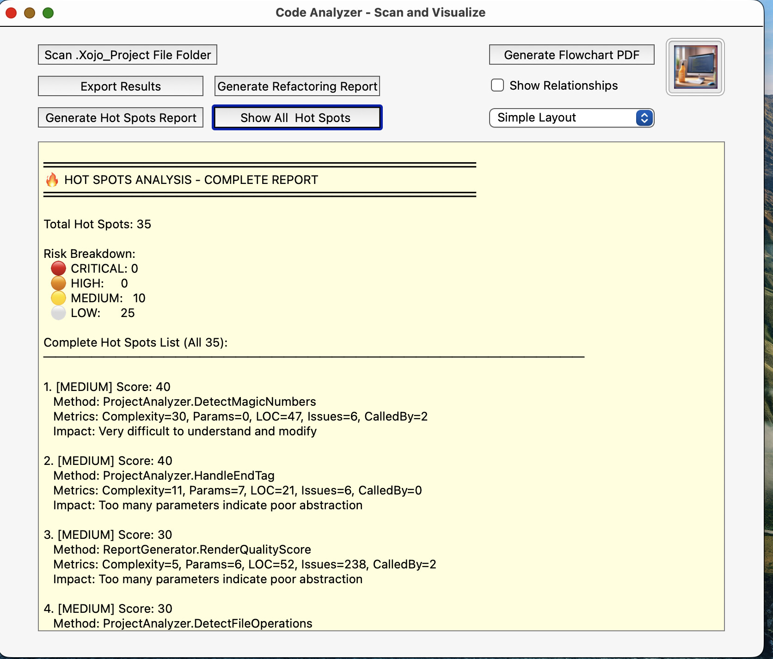Viewport: 773px width, 659px height.
Task: Click the white LOW risk circle icon
Action: (x=58, y=313)
